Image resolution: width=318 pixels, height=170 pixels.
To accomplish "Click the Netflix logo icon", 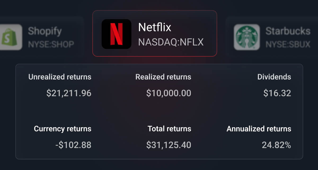I will click(116, 34).
